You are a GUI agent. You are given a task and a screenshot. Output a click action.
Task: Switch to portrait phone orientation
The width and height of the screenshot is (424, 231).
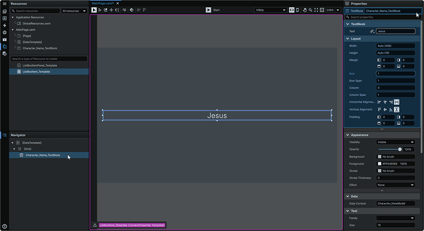pos(297,10)
